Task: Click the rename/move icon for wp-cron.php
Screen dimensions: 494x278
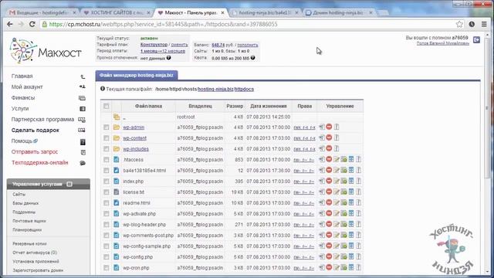Action: 322,268
